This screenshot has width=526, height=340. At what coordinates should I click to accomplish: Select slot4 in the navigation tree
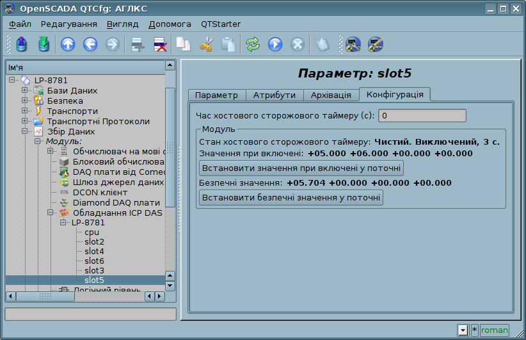tap(94, 252)
